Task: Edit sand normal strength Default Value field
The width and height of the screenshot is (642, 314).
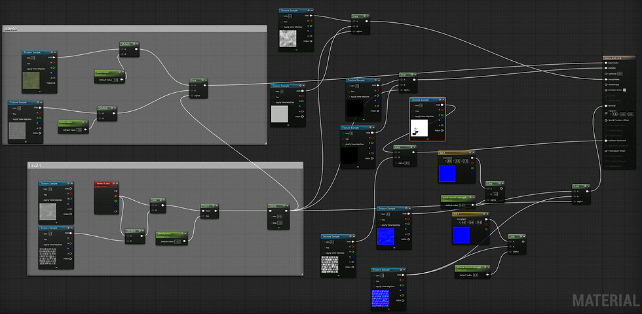Action: 461,205
